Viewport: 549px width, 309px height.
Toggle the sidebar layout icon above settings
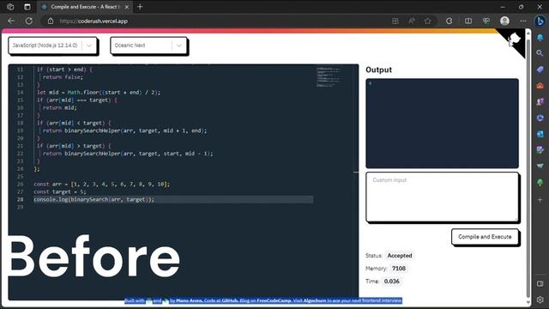click(x=540, y=284)
